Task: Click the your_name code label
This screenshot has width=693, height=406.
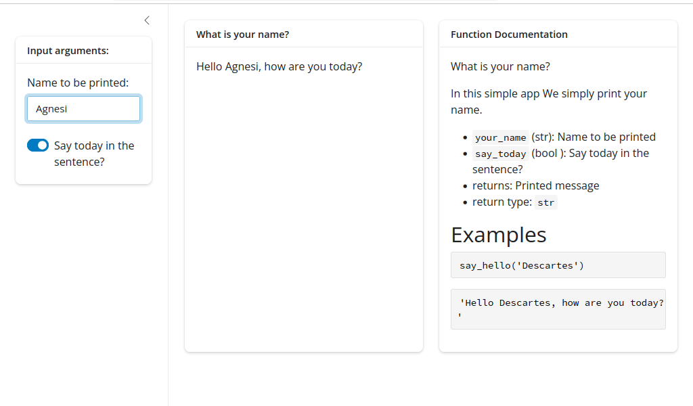Action: tap(500, 137)
